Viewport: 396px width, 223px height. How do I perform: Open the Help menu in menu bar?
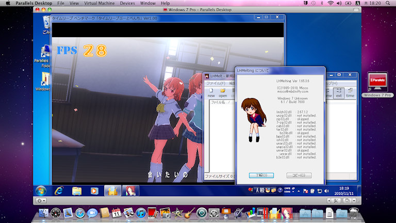click(165, 3)
